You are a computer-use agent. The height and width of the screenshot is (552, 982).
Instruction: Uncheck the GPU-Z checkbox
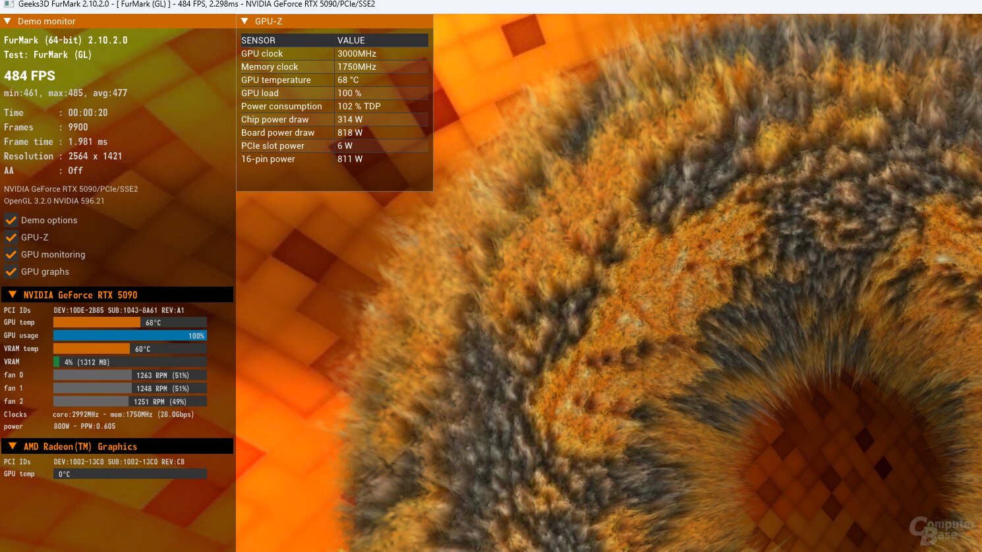[x=11, y=238]
